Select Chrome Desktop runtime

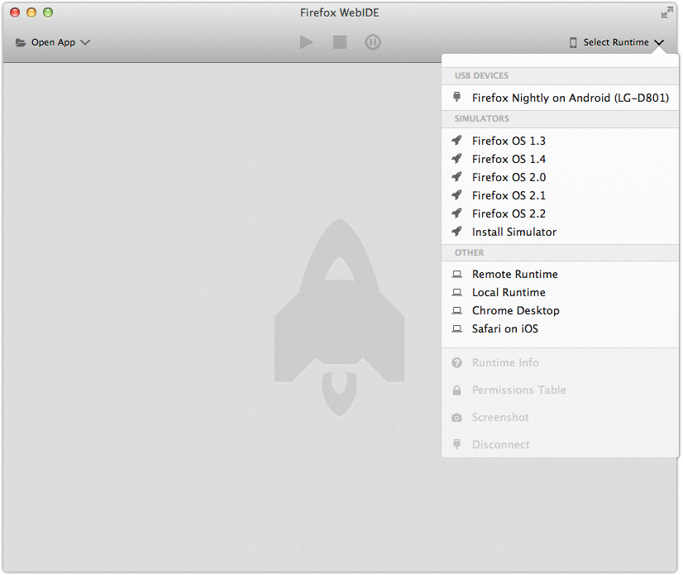point(560,311)
